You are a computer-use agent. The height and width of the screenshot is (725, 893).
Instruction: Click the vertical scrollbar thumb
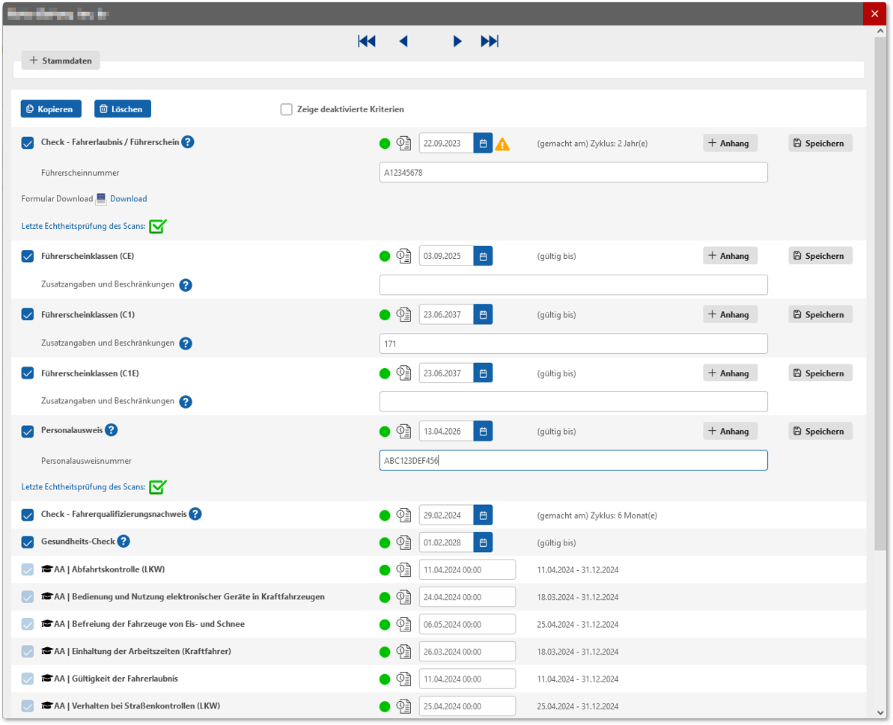880,294
